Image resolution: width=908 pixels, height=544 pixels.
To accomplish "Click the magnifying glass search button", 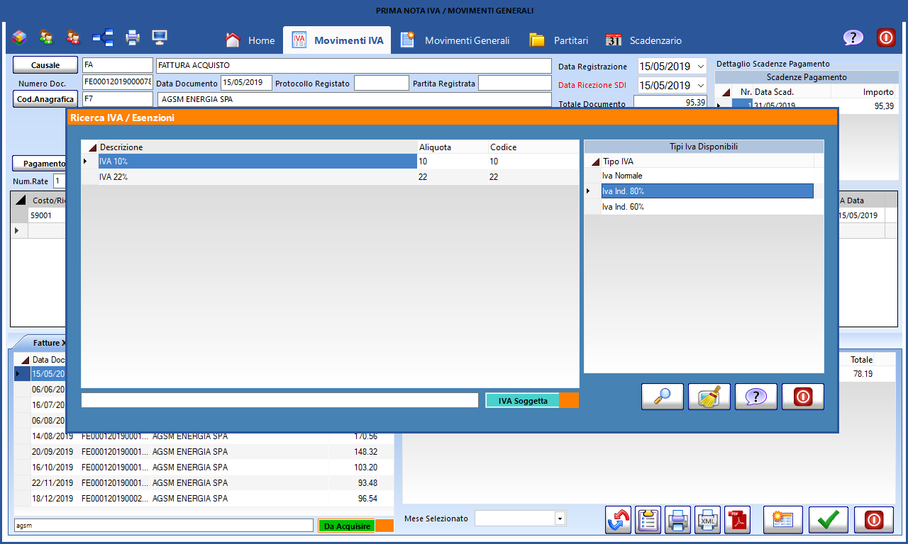I will pos(663,397).
